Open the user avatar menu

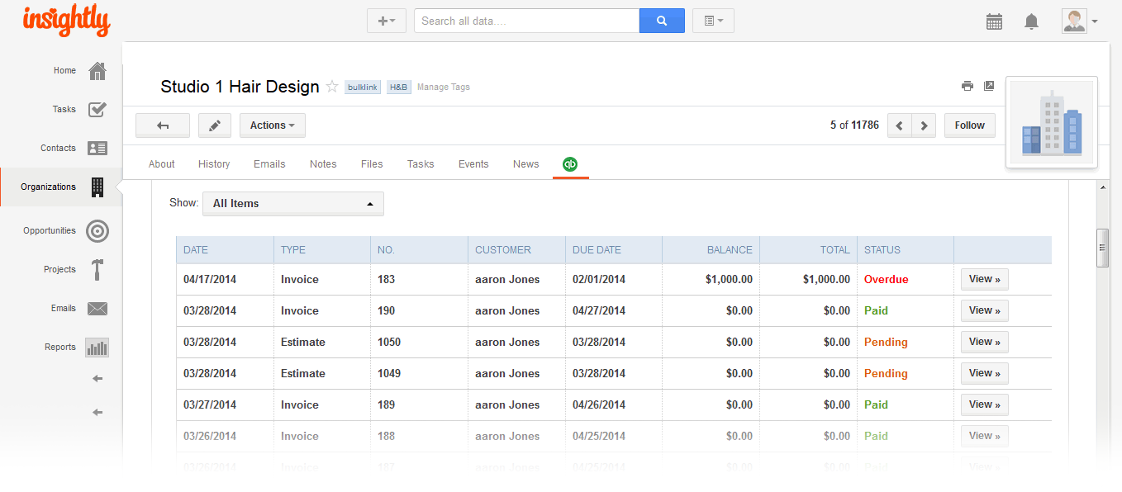pos(1080,21)
